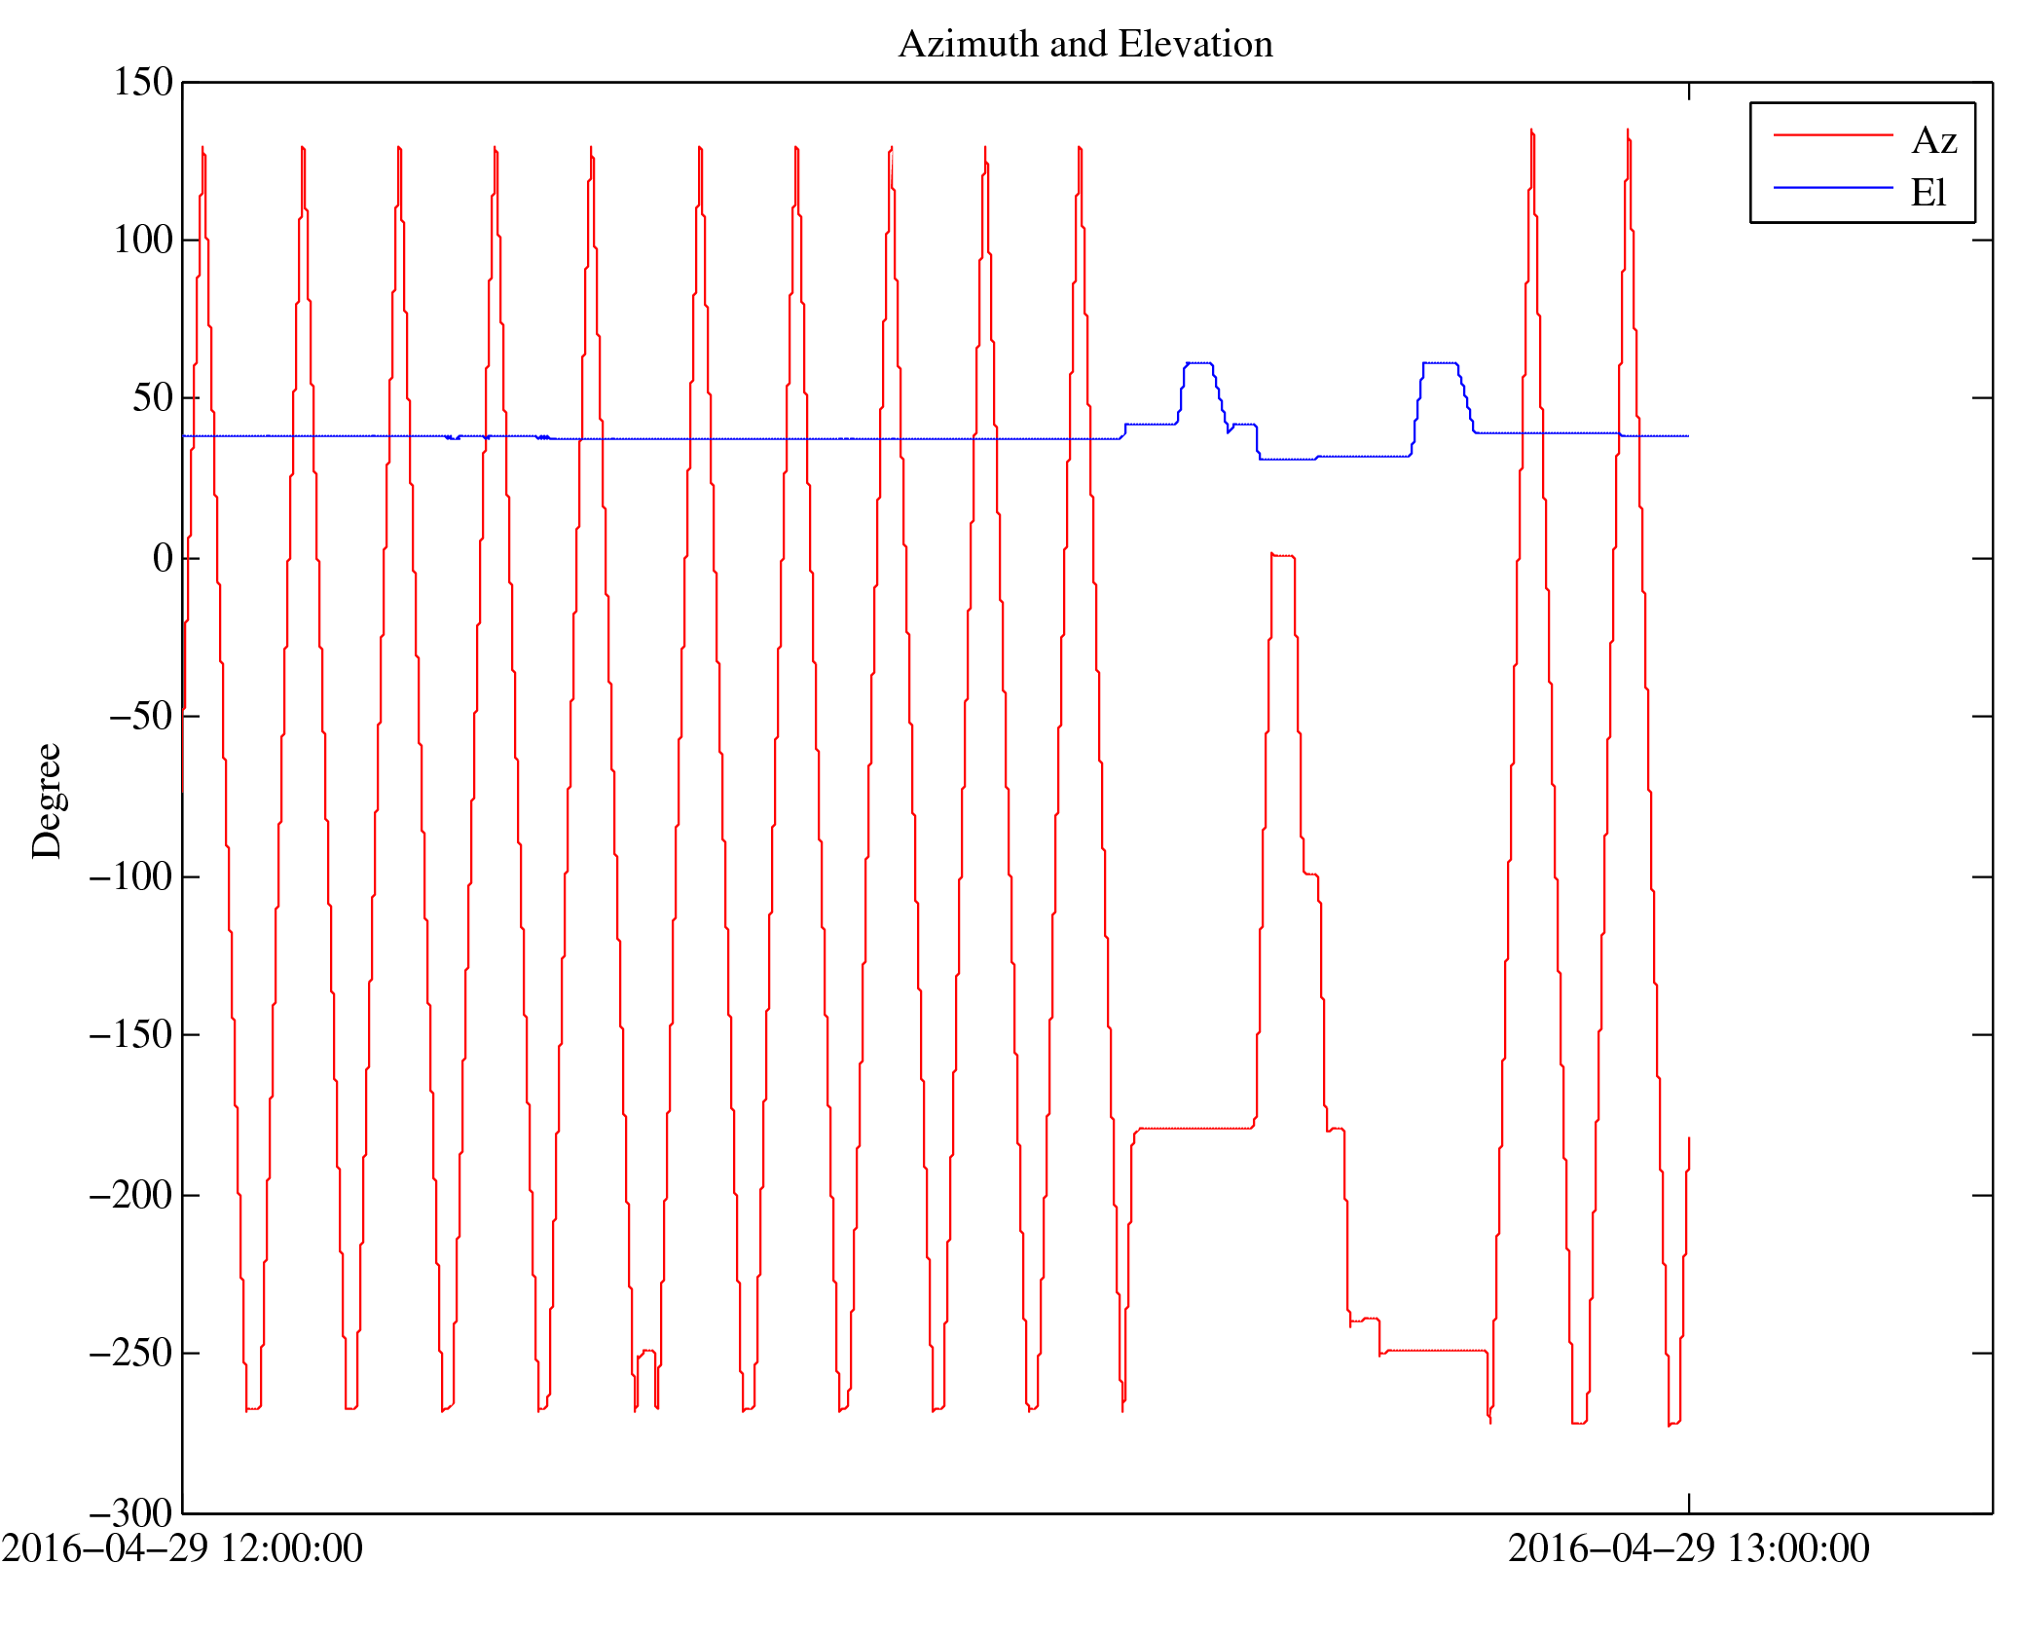Screen dimensions: 2020x1639
Task: Click the 'Azimuth and Elevation' chart title
Action: pos(1084,45)
